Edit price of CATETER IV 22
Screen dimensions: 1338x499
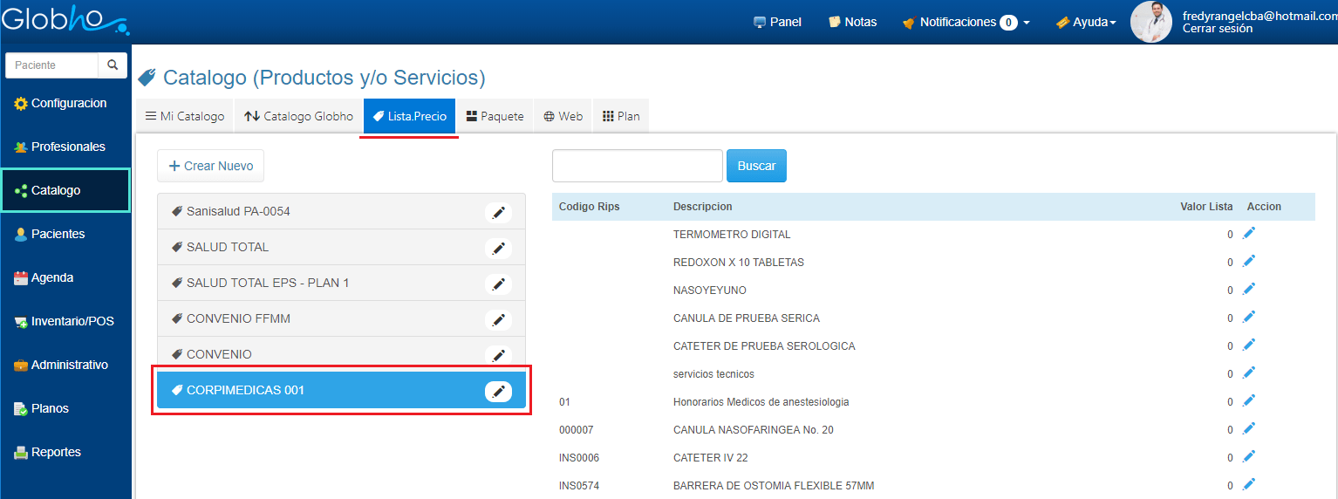pos(1249,457)
